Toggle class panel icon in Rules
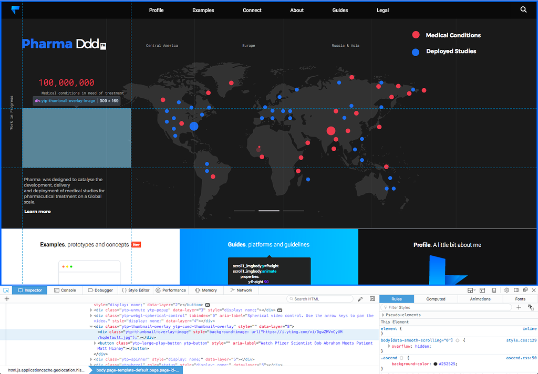Screen dimensions: 538x374 point(530,307)
